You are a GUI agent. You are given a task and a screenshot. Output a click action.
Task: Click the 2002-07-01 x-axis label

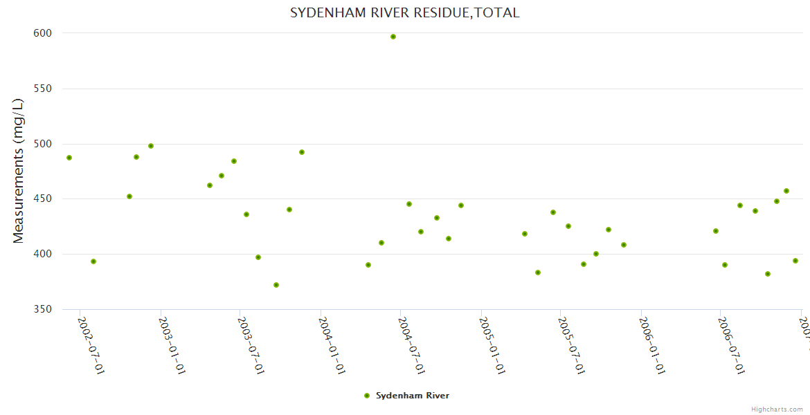pos(91,346)
